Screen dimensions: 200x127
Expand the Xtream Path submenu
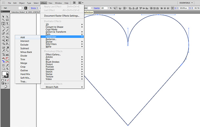(x=62, y=87)
